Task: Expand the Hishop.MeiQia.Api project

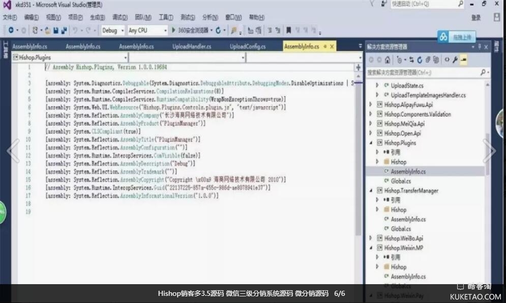Action: point(370,123)
